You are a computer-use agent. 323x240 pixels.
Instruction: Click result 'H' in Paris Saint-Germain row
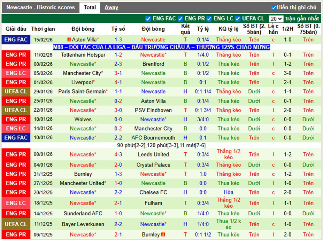point(185,91)
